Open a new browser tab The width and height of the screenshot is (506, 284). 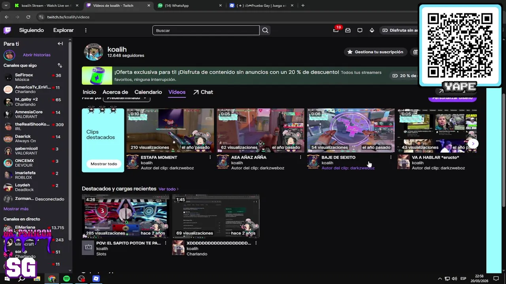pyautogui.click(x=303, y=6)
